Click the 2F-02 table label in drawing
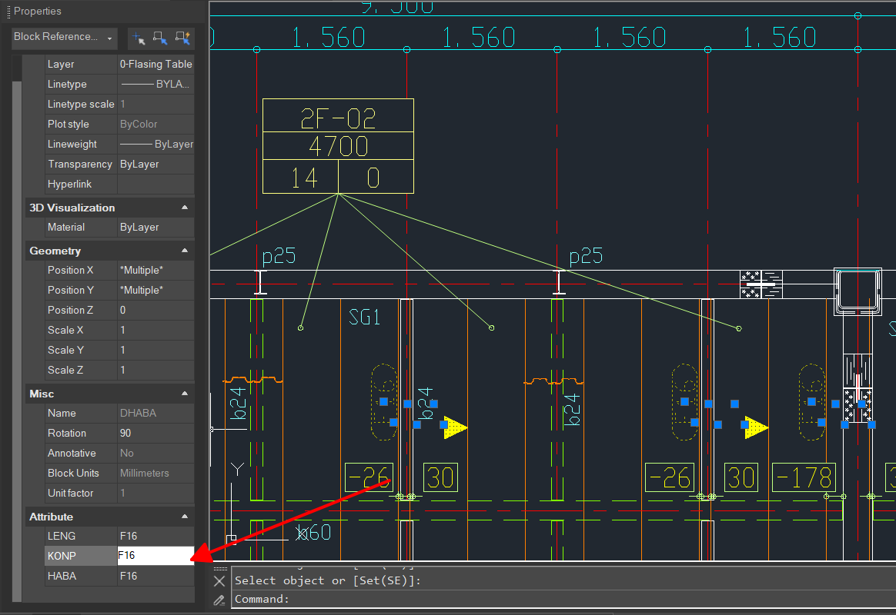 [x=338, y=118]
